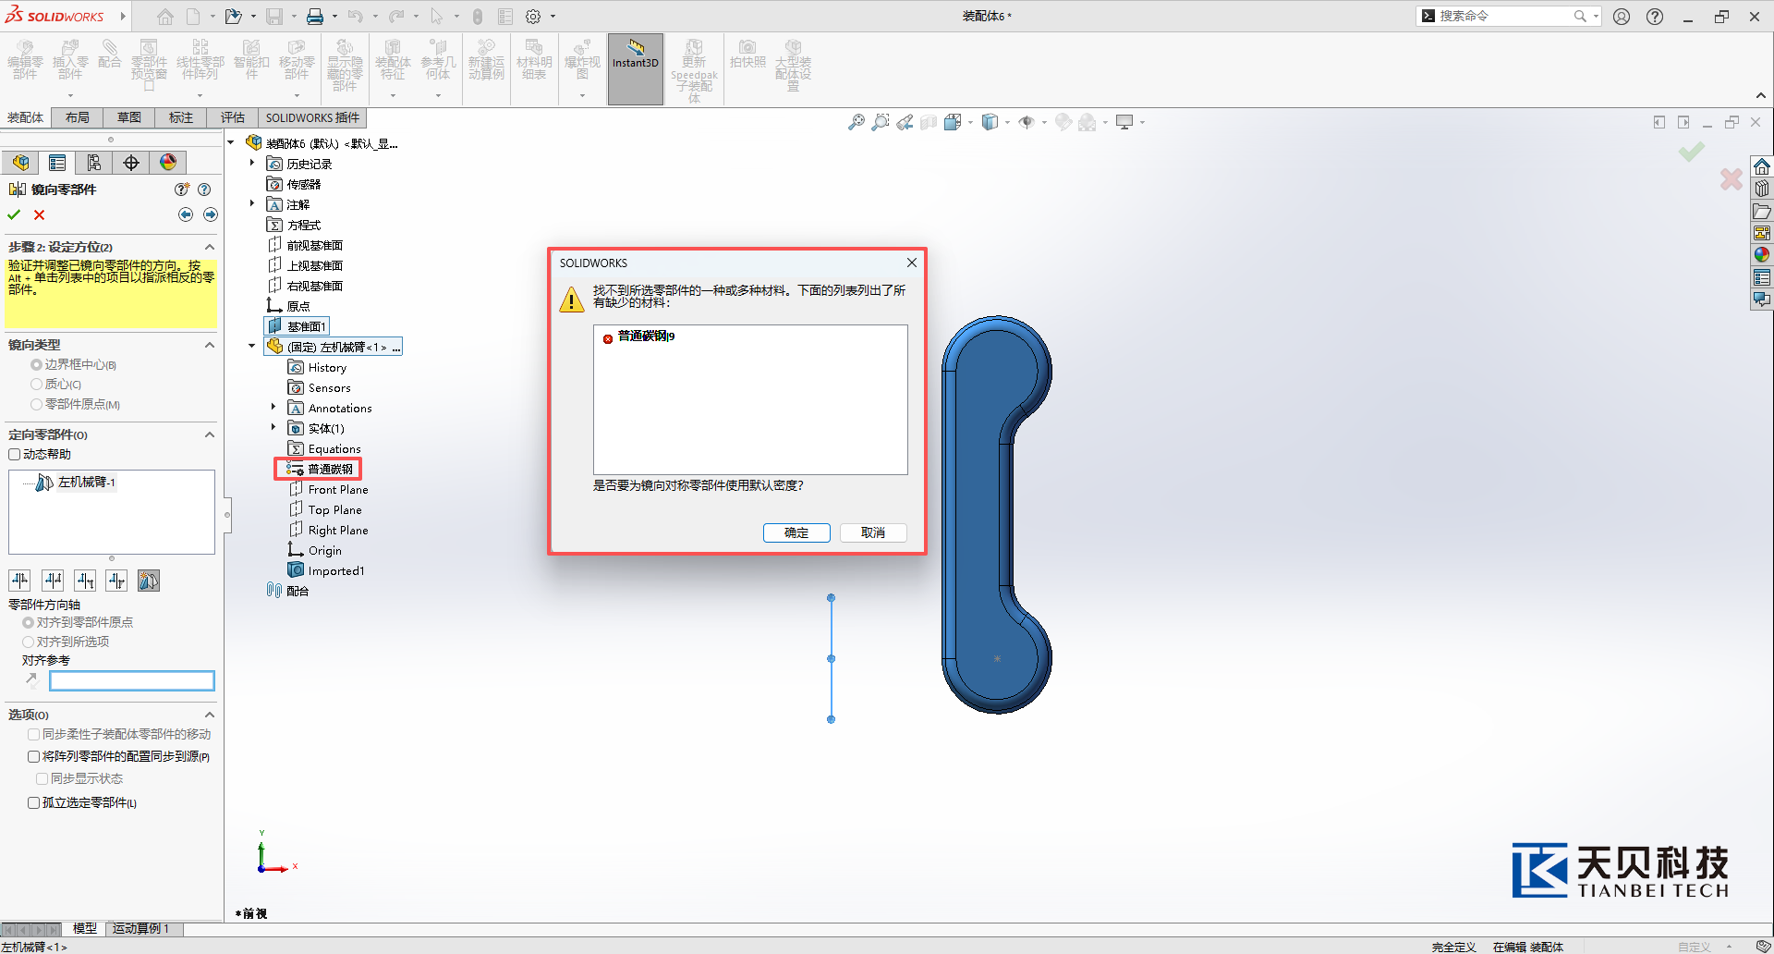Open the 评估 ribbon tab
Image resolution: width=1774 pixels, height=954 pixels.
point(233,117)
